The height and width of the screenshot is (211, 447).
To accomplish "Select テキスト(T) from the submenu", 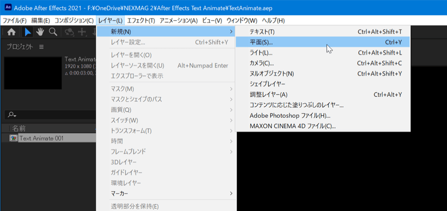I will [323, 32].
